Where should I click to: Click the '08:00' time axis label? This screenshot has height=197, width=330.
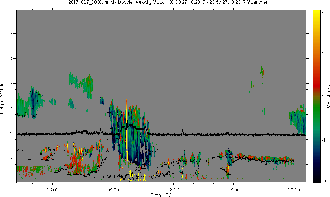point(113,190)
